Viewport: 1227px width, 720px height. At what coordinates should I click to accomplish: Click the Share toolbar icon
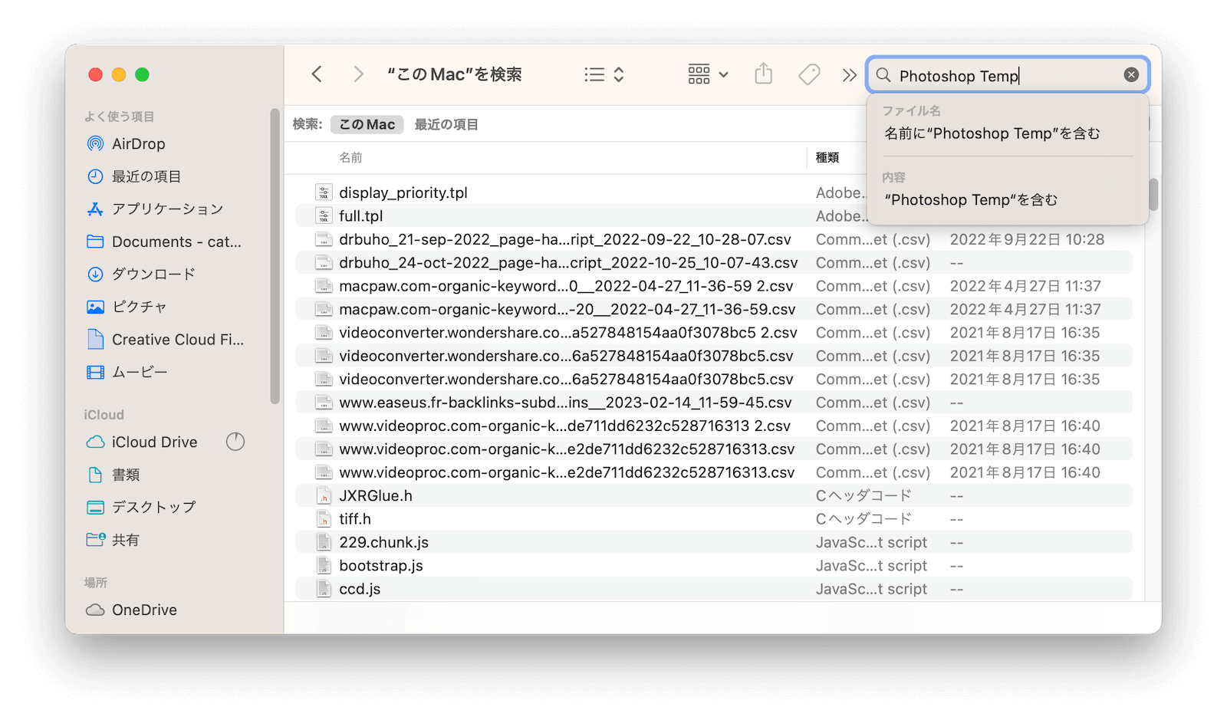763,74
